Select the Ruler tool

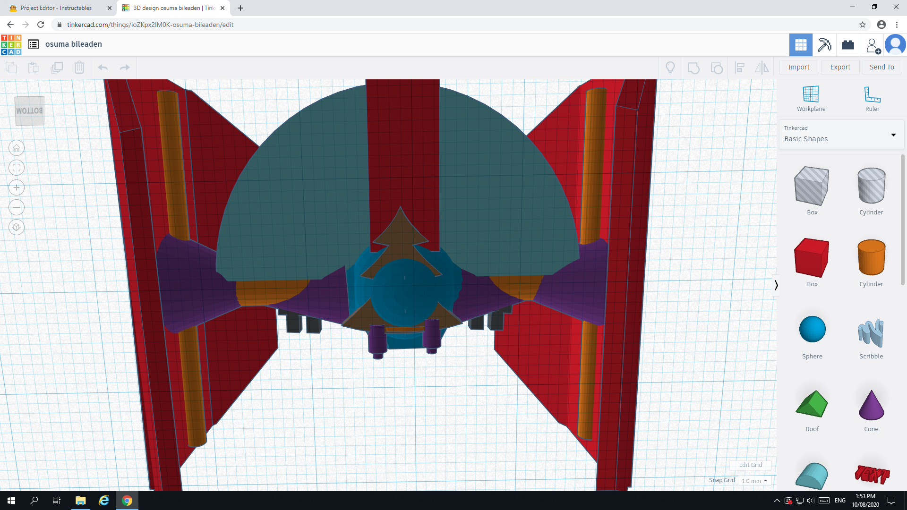click(872, 99)
